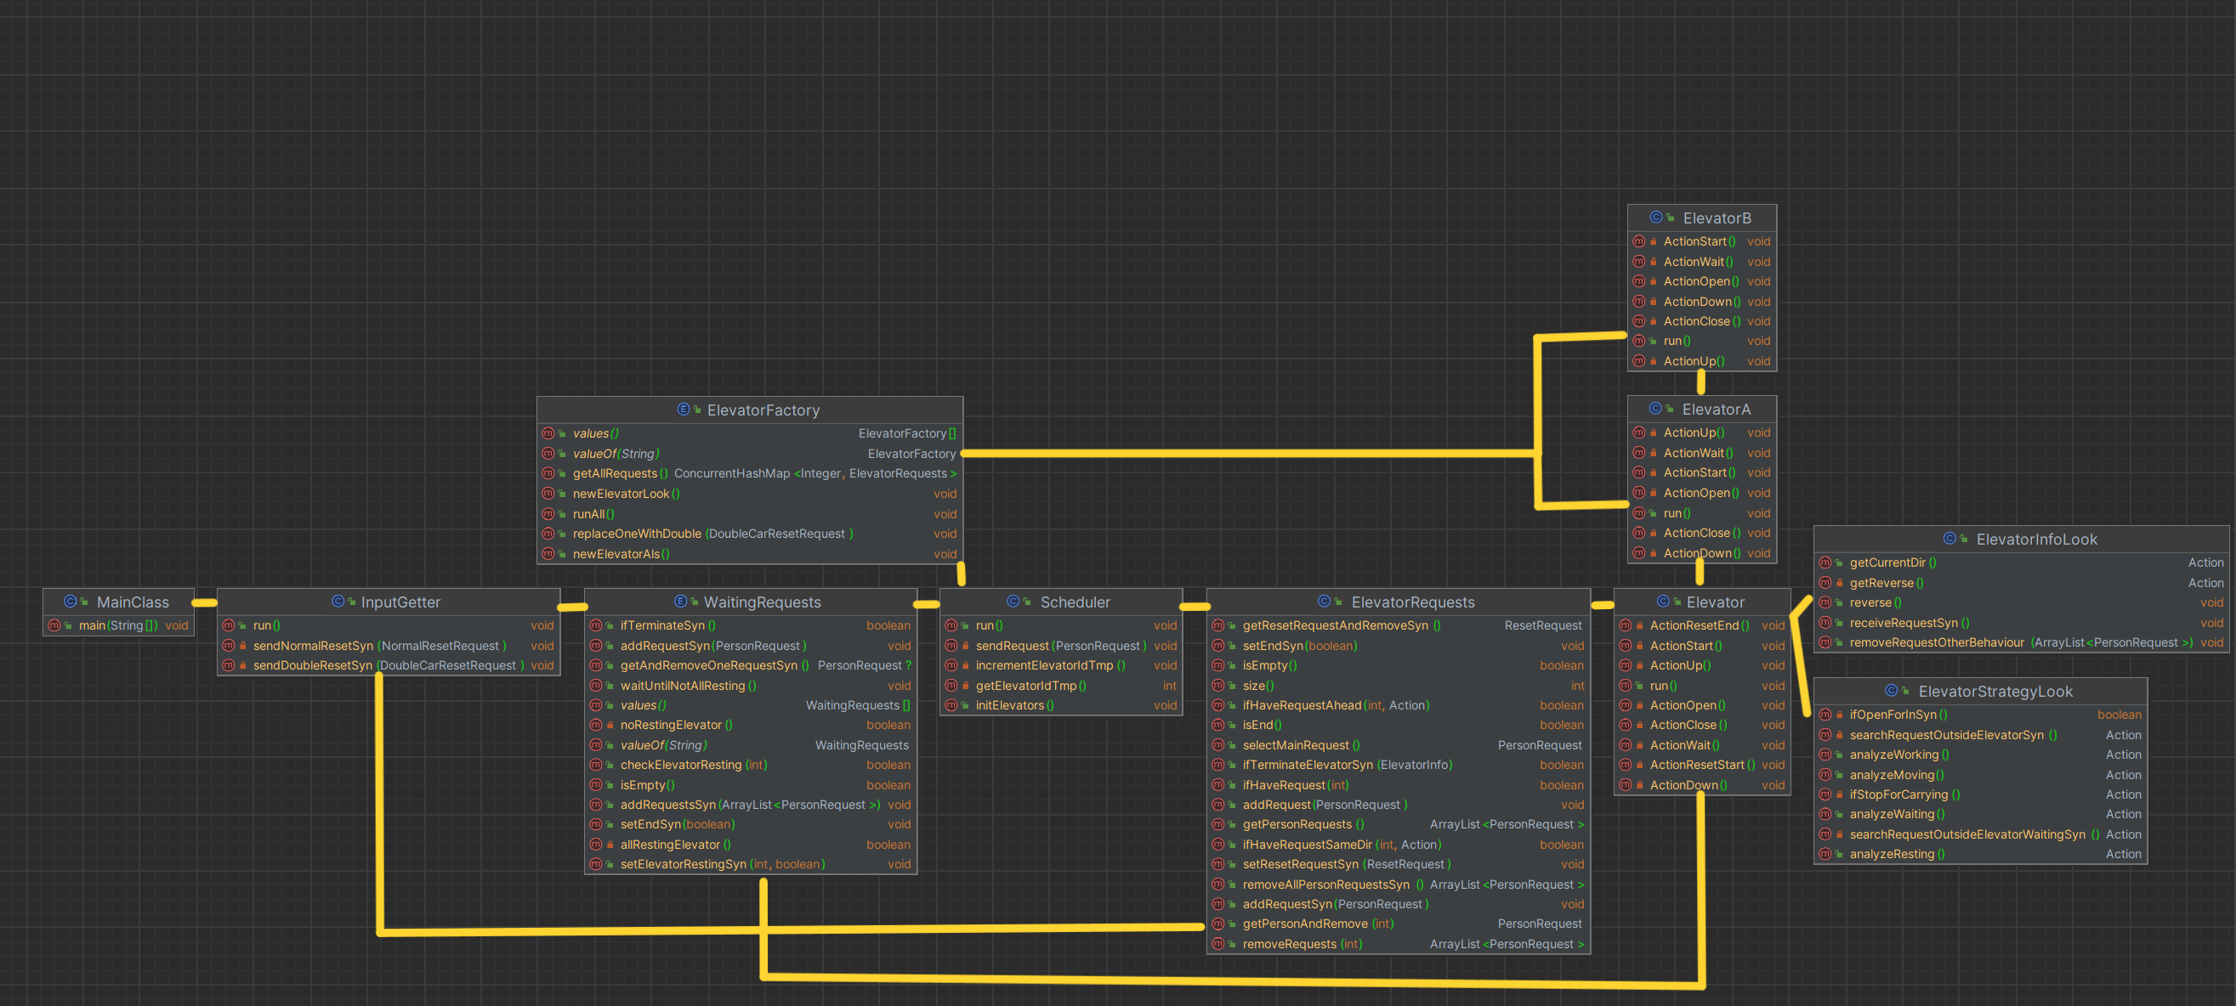Select the Elevator class node header

coord(1714,602)
